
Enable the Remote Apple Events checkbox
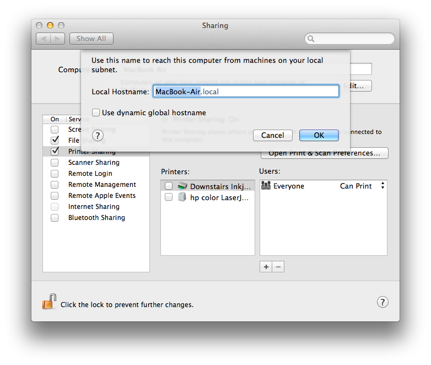click(55, 196)
